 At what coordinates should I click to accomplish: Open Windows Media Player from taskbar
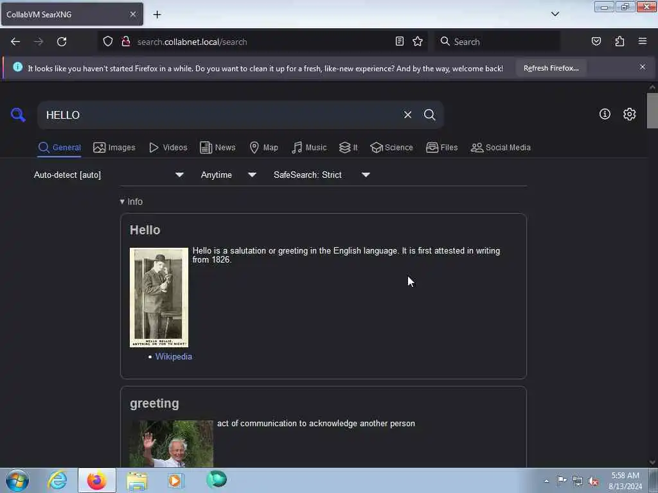[176, 480]
